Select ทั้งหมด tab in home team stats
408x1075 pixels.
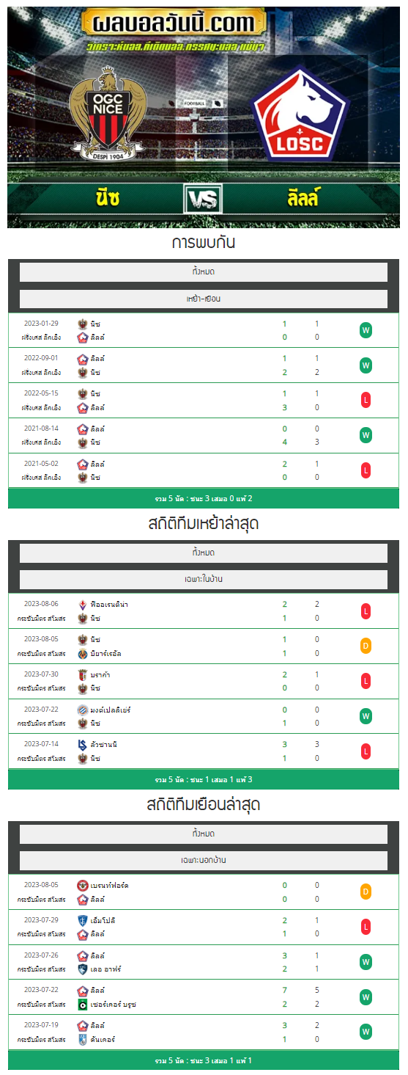click(204, 553)
